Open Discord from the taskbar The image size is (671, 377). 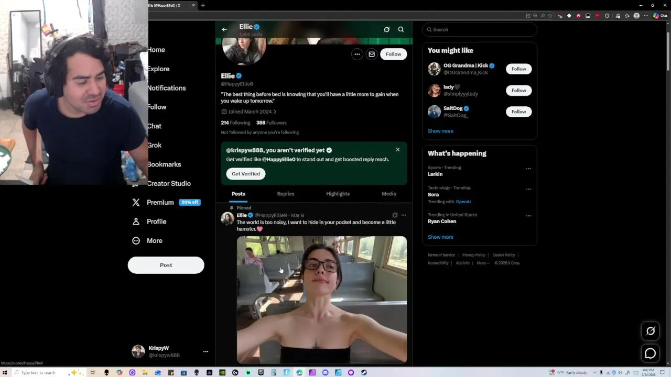(x=325, y=373)
